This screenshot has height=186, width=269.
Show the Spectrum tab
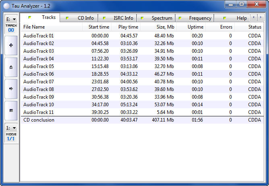click(157, 18)
